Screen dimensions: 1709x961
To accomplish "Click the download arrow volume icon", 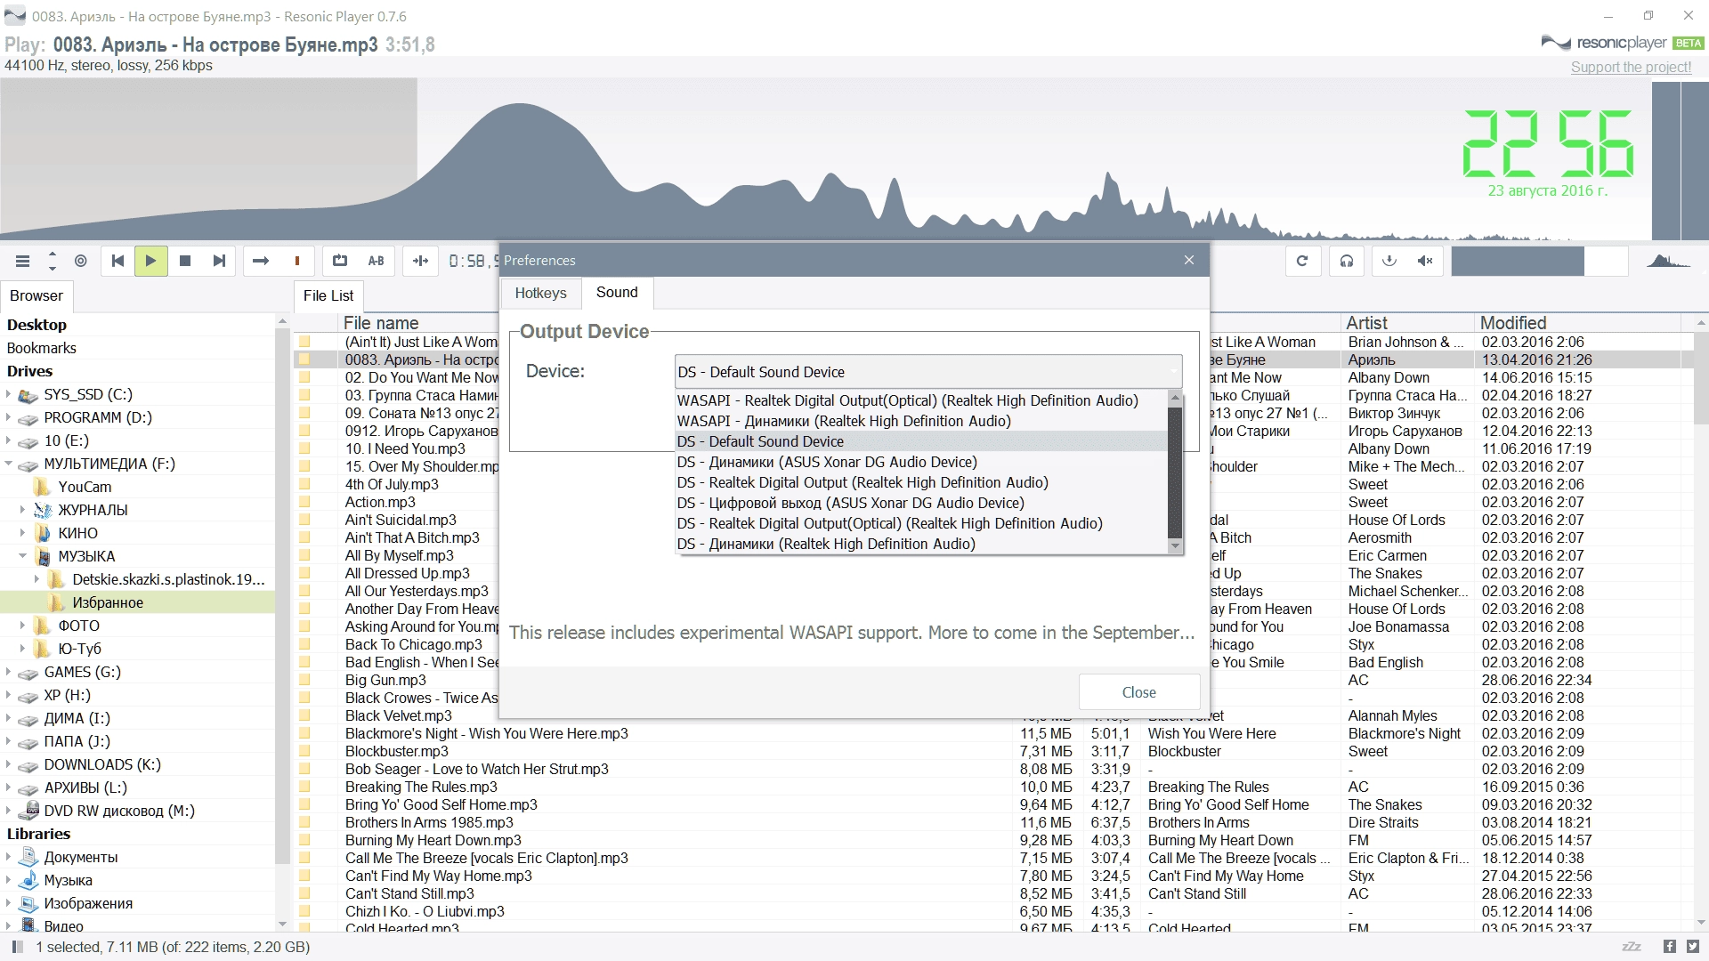I will pos(1389,261).
